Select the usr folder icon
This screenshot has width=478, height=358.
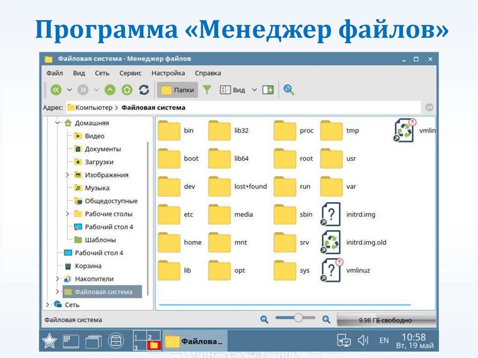[x=331, y=159]
